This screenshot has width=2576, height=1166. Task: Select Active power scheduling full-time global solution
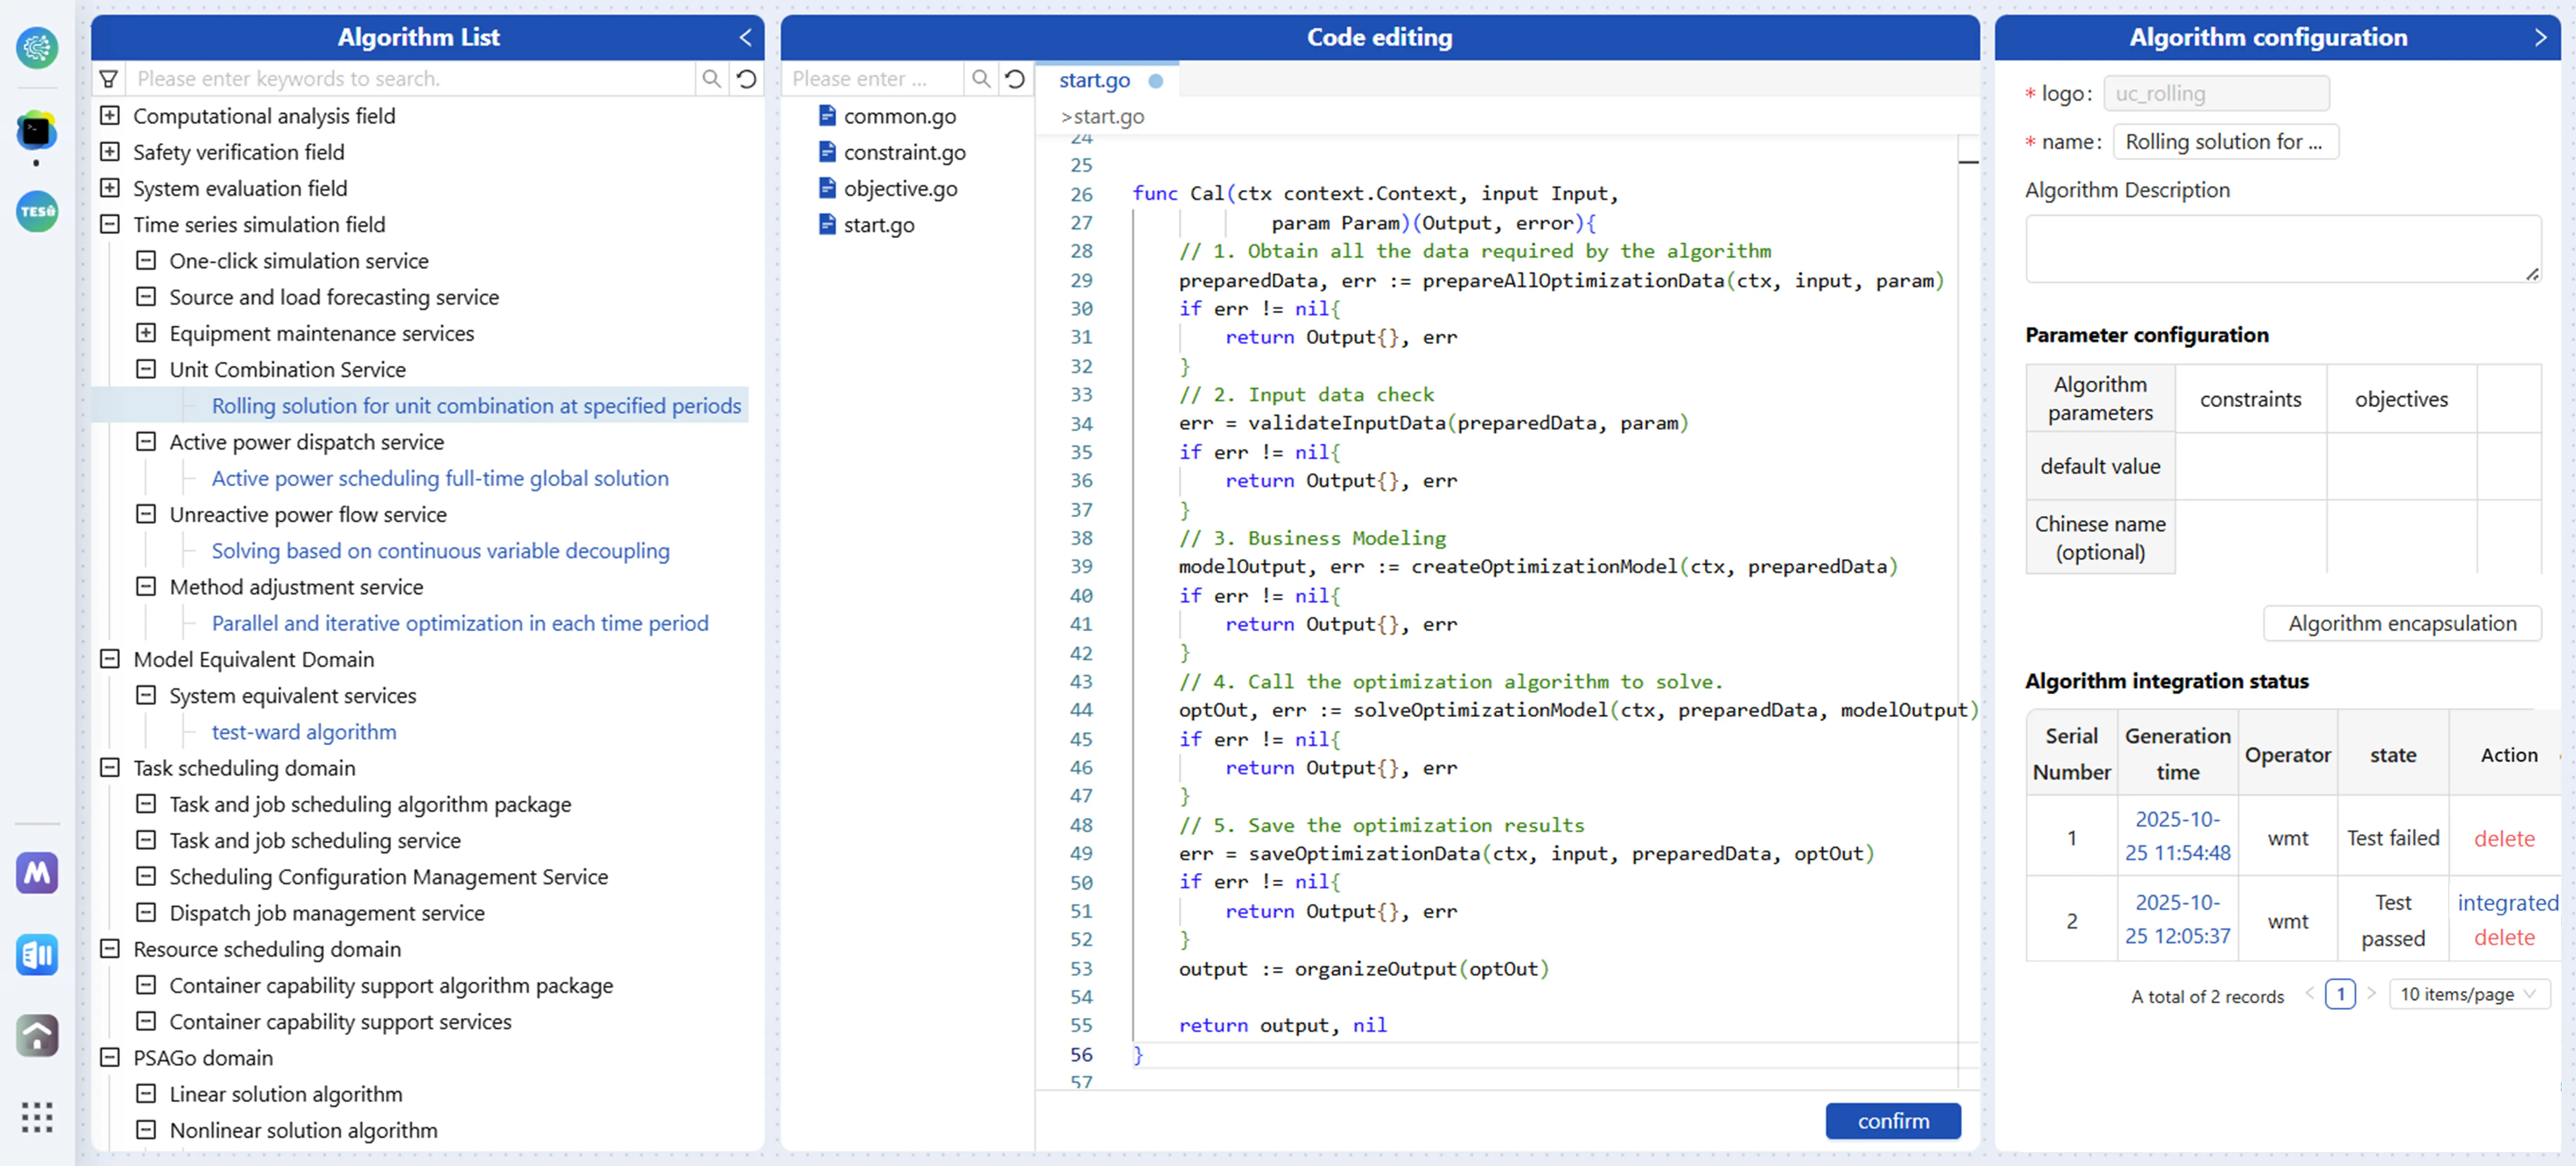(440, 478)
